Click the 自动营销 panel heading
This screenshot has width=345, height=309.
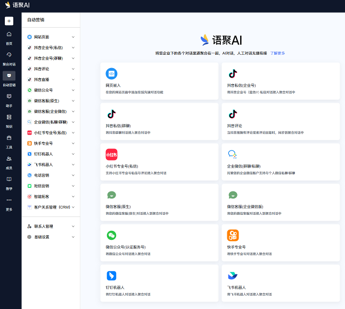tap(36, 20)
